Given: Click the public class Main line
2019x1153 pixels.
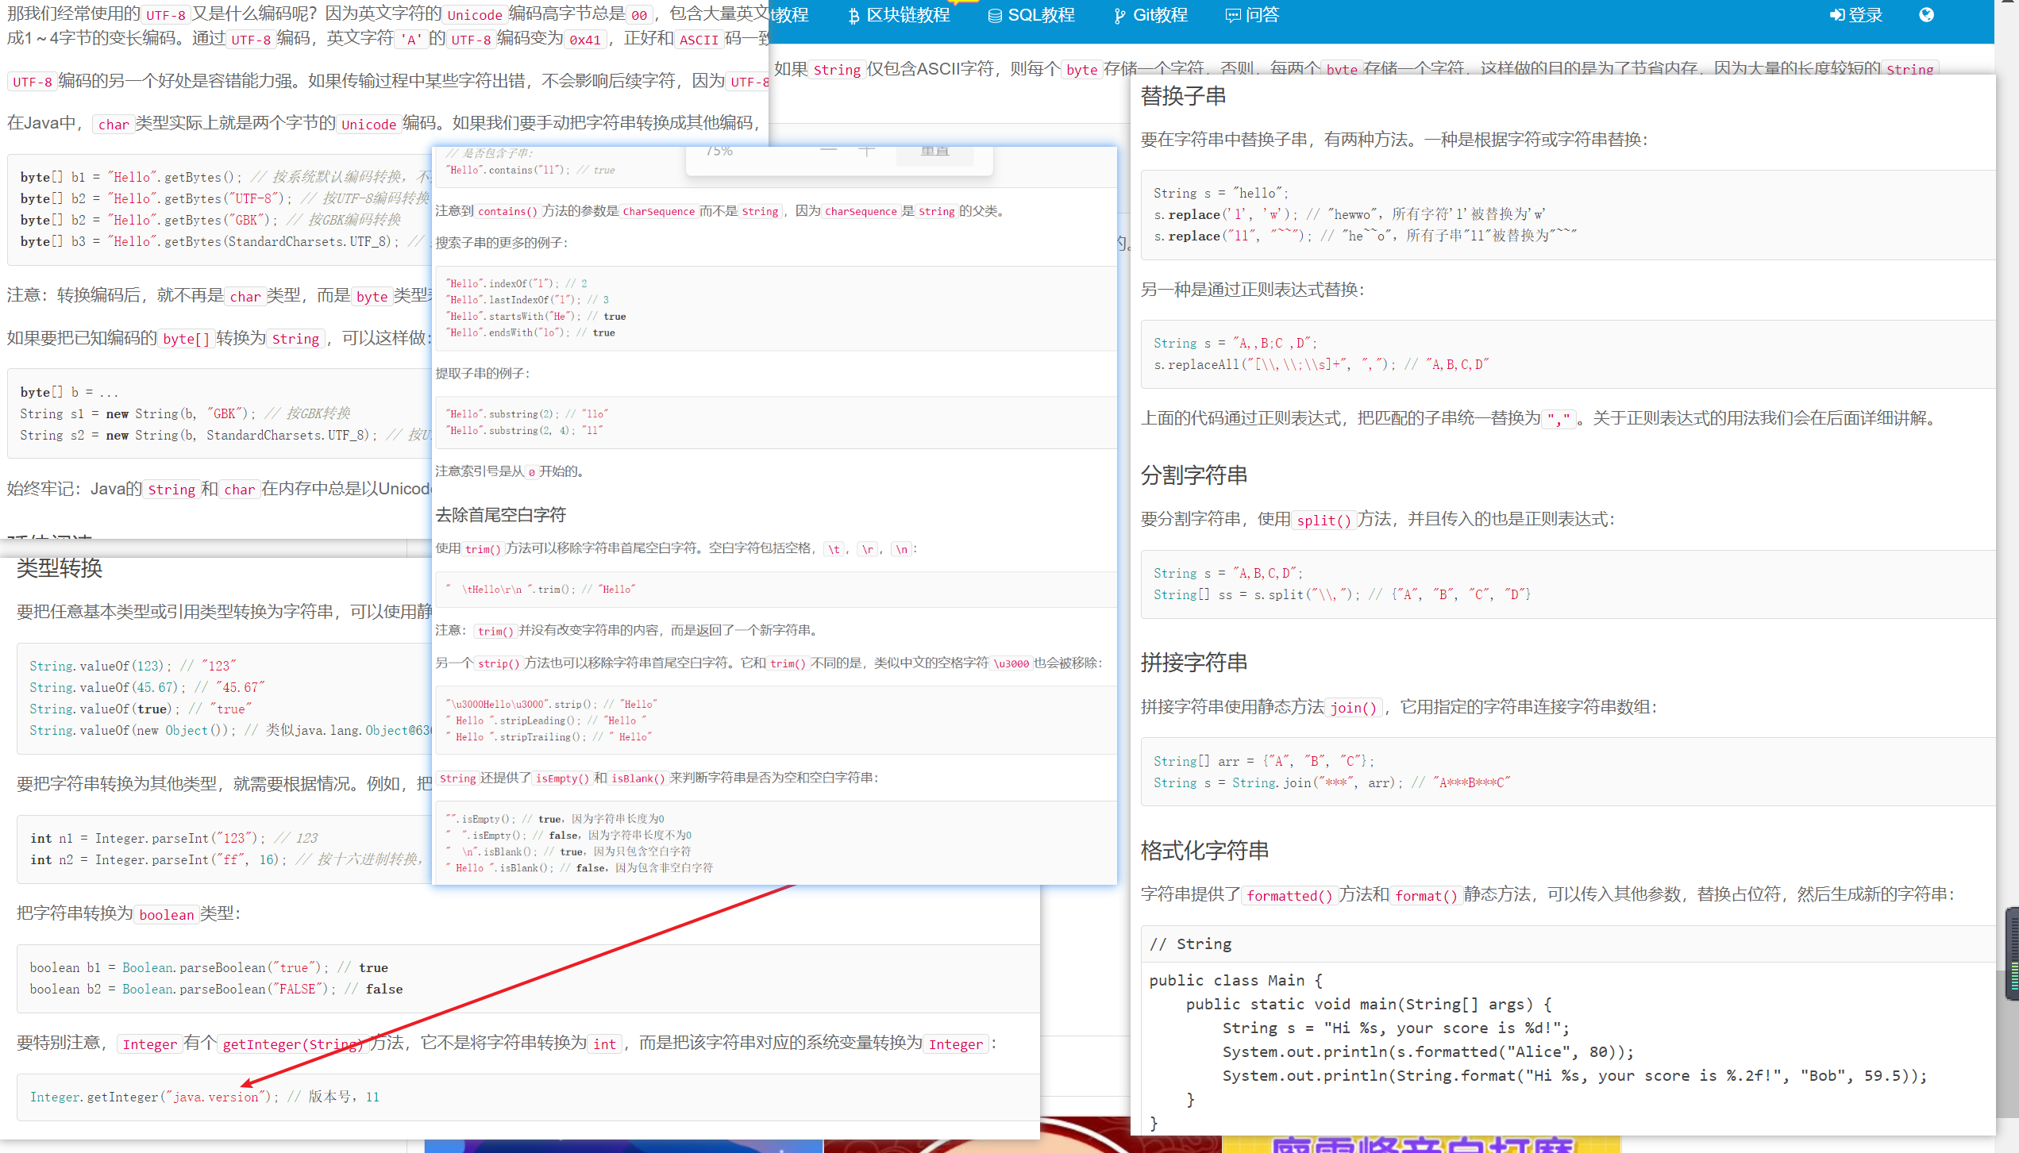Looking at the screenshot, I should [x=1235, y=981].
